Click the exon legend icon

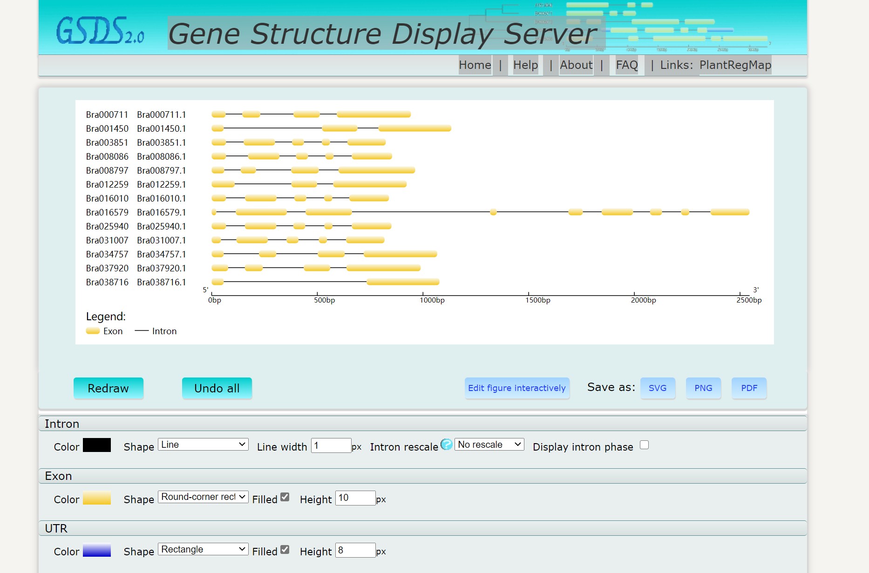coord(93,331)
